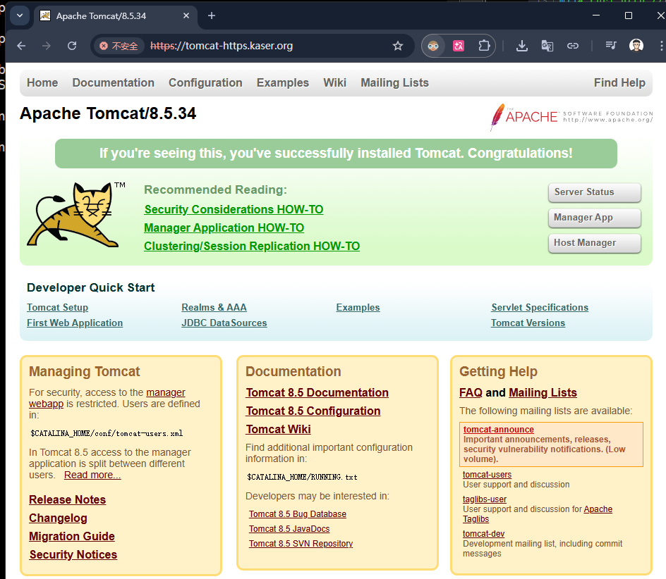Click the browser back arrow
The image size is (666, 579).
(x=21, y=46)
